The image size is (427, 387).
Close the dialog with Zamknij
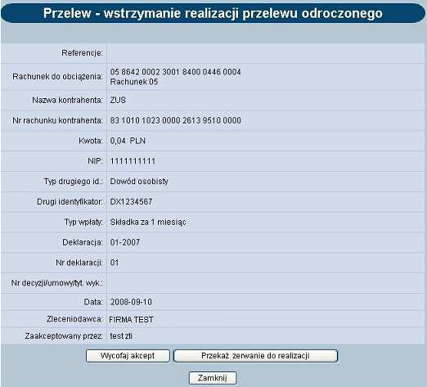[213, 378]
